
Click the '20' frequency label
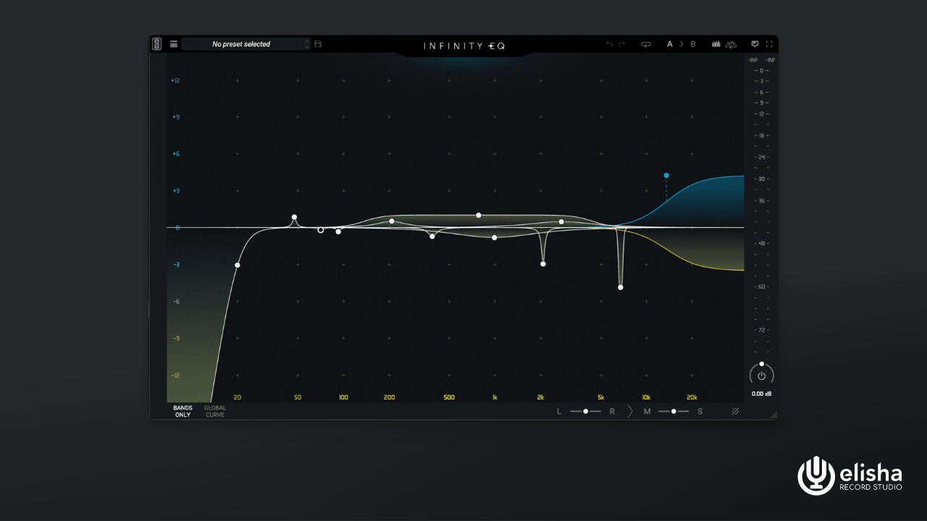click(238, 397)
